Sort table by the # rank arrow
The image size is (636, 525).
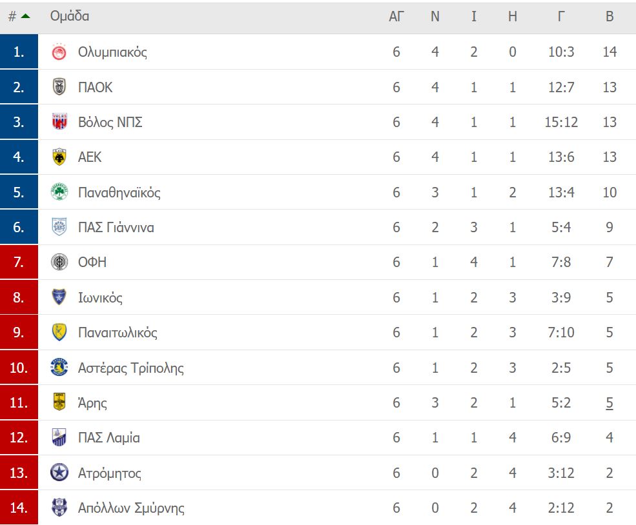click(x=25, y=16)
